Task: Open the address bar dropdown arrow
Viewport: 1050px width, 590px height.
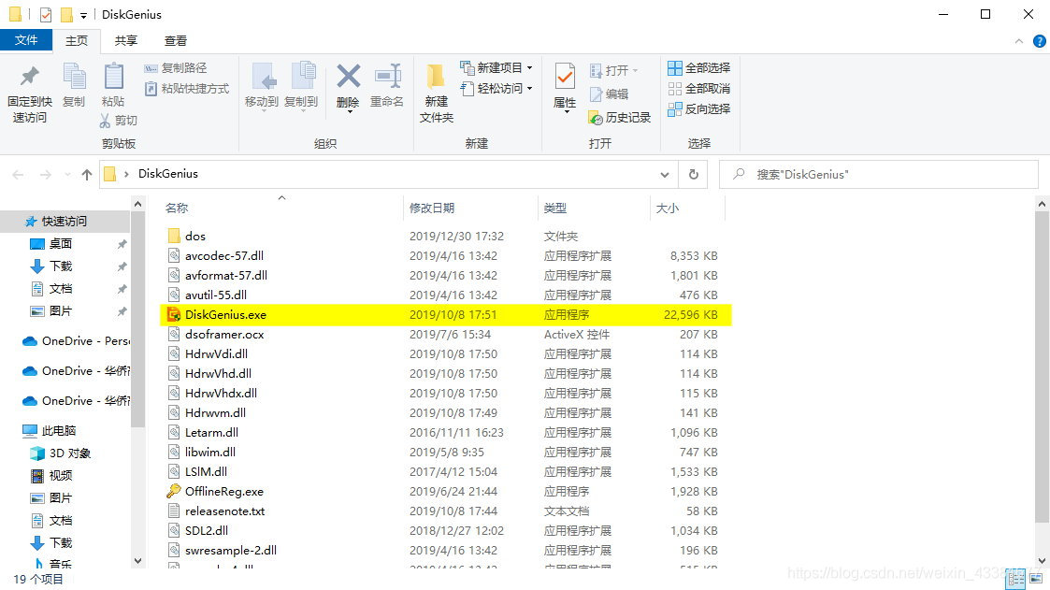Action: click(664, 174)
